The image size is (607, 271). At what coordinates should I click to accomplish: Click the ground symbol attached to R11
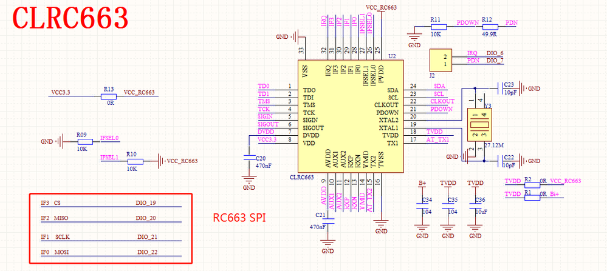point(414,38)
